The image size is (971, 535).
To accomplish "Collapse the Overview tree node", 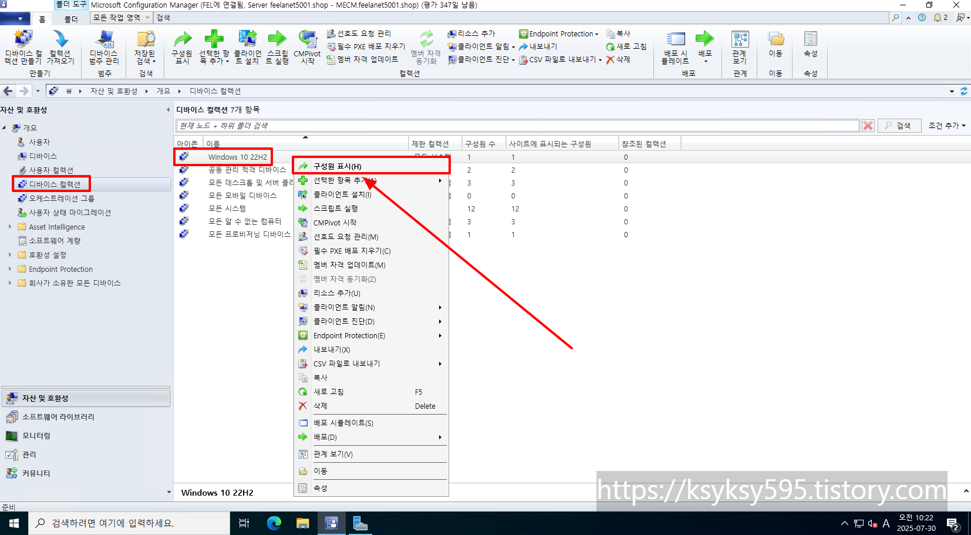I will click(x=4, y=127).
